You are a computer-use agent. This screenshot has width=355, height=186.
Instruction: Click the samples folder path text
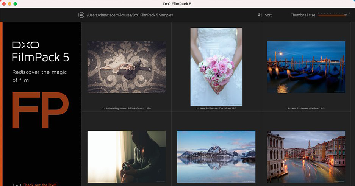click(x=130, y=15)
